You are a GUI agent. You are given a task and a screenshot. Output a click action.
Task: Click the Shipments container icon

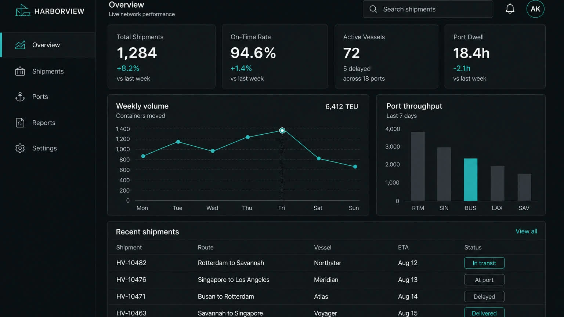pos(20,71)
